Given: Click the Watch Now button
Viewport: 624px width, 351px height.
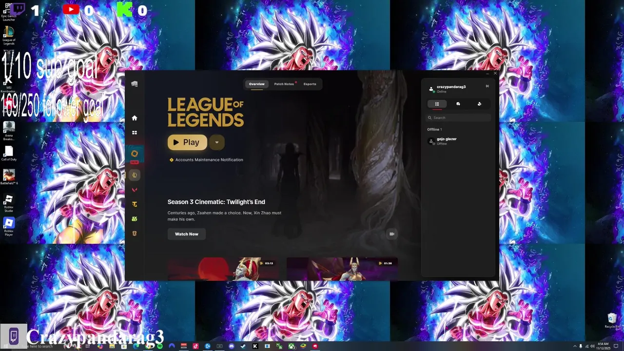Looking at the screenshot, I should tap(187, 234).
